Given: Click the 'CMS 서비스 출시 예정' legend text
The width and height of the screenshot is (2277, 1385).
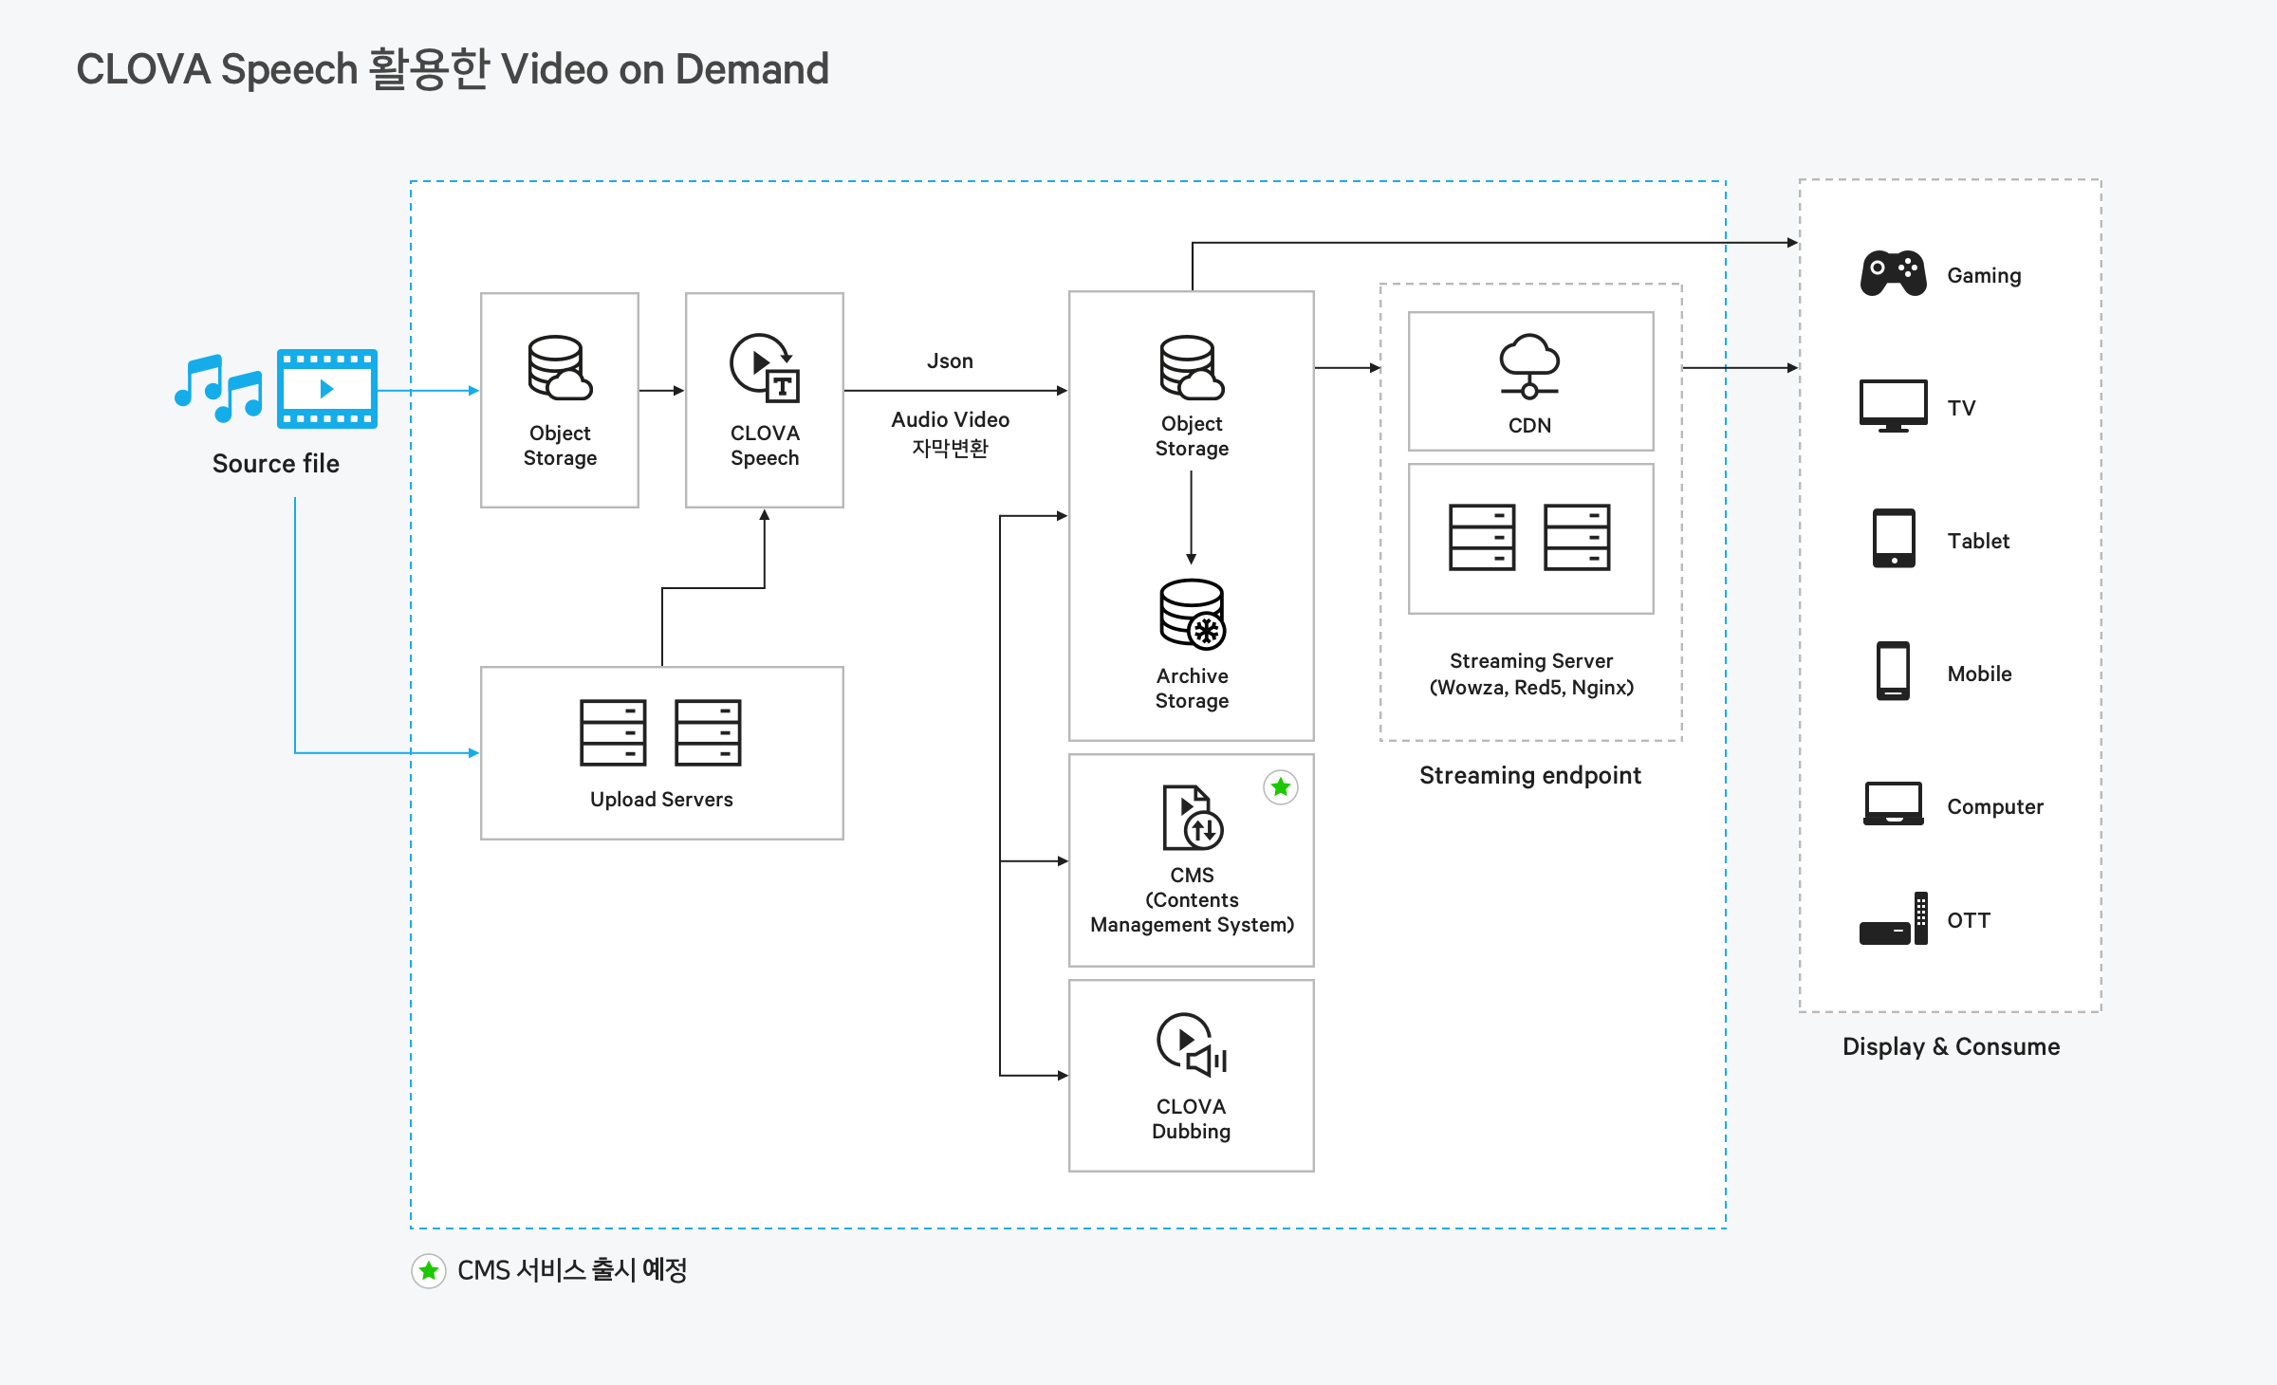Looking at the screenshot, I should [x=572, y=1270].
